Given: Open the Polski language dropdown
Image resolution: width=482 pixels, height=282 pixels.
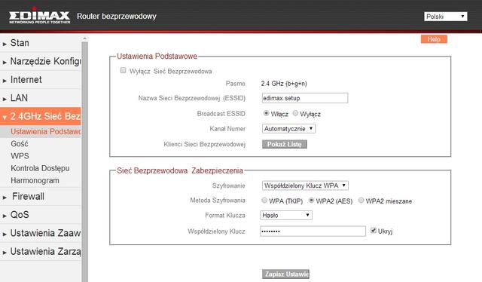Looking at the screenshot, I should tap(445, 17).
